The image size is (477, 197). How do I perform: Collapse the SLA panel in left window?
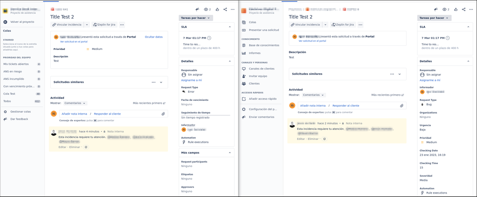click(x=230, y=27)
